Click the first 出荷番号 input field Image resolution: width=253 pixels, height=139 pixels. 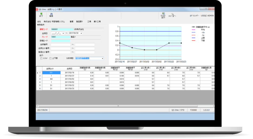pyautogui.click(x=61, y=45)
